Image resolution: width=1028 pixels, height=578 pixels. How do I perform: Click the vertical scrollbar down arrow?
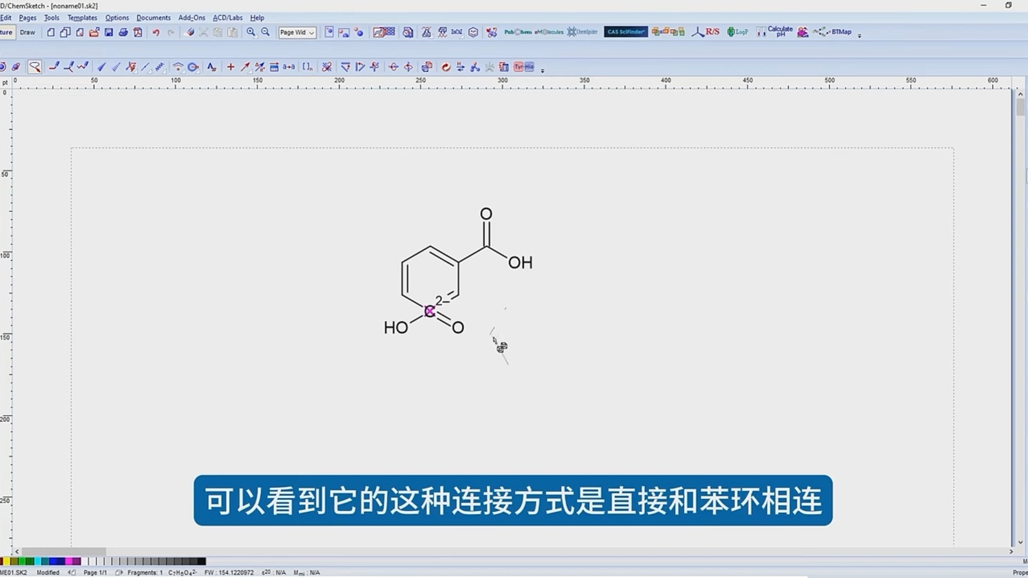(1021, 542)
